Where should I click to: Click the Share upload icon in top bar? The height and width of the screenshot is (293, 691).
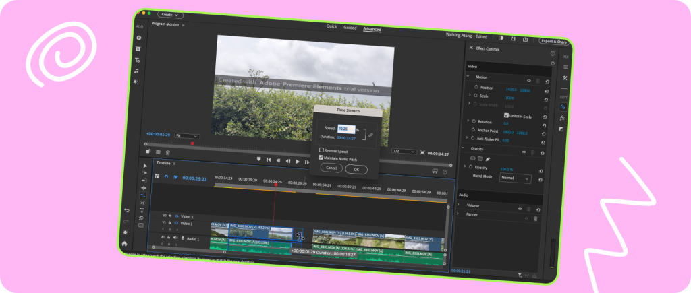(525, 39)
